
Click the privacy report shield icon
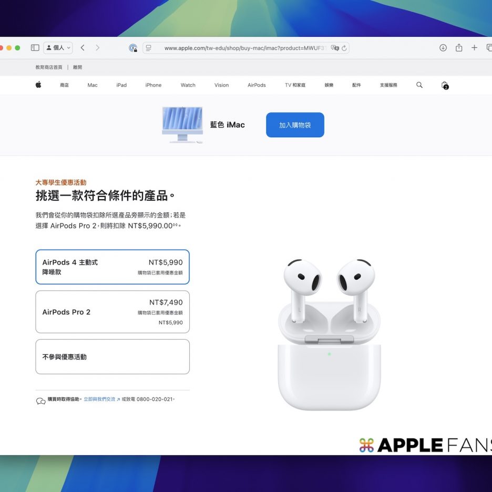click(133, 48)
